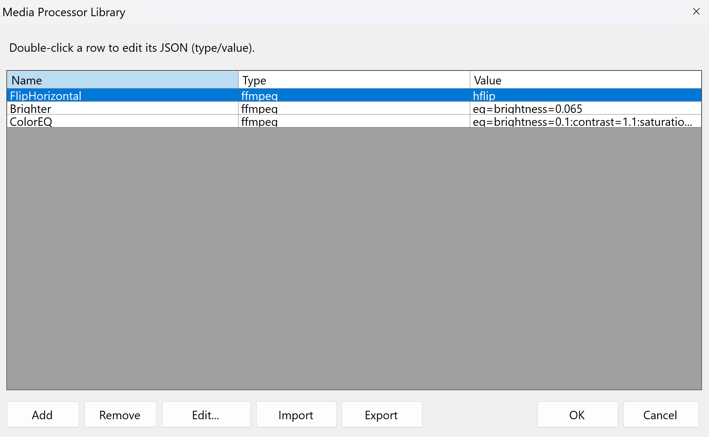Click the ffmpeg type cell of FlipHorizontal
This screenshot has width=709, height=437.
tap(353, 95)
